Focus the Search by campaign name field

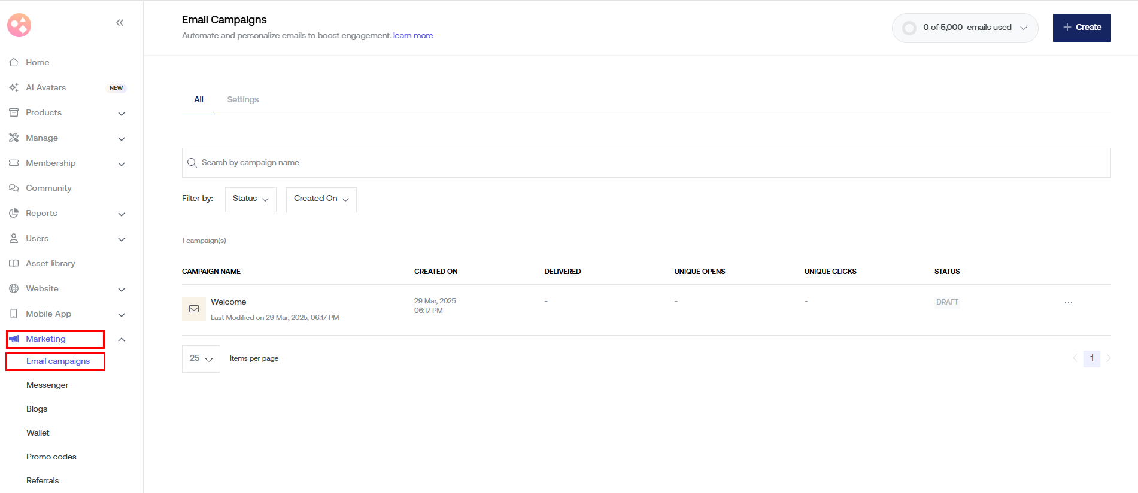click(x=647, y=163)
